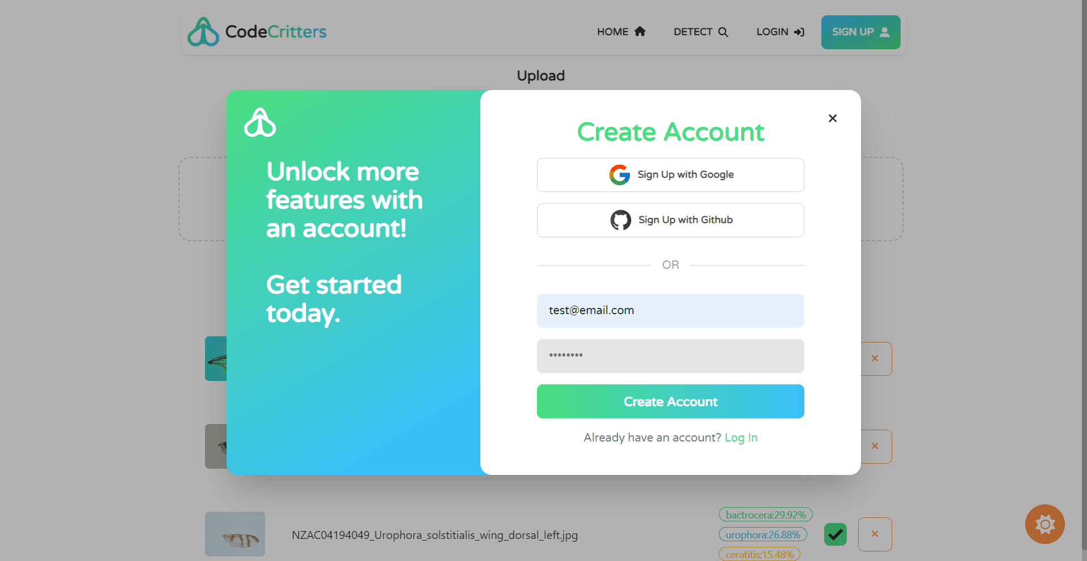The image size is (1087, 561).
Task: Focus the password input field
Action: point(670,356)
